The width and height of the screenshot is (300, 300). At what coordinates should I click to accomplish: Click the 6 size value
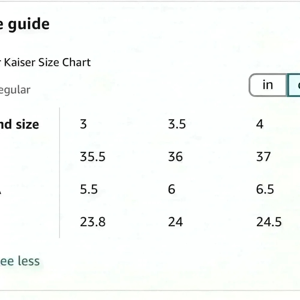click(171, 189)
